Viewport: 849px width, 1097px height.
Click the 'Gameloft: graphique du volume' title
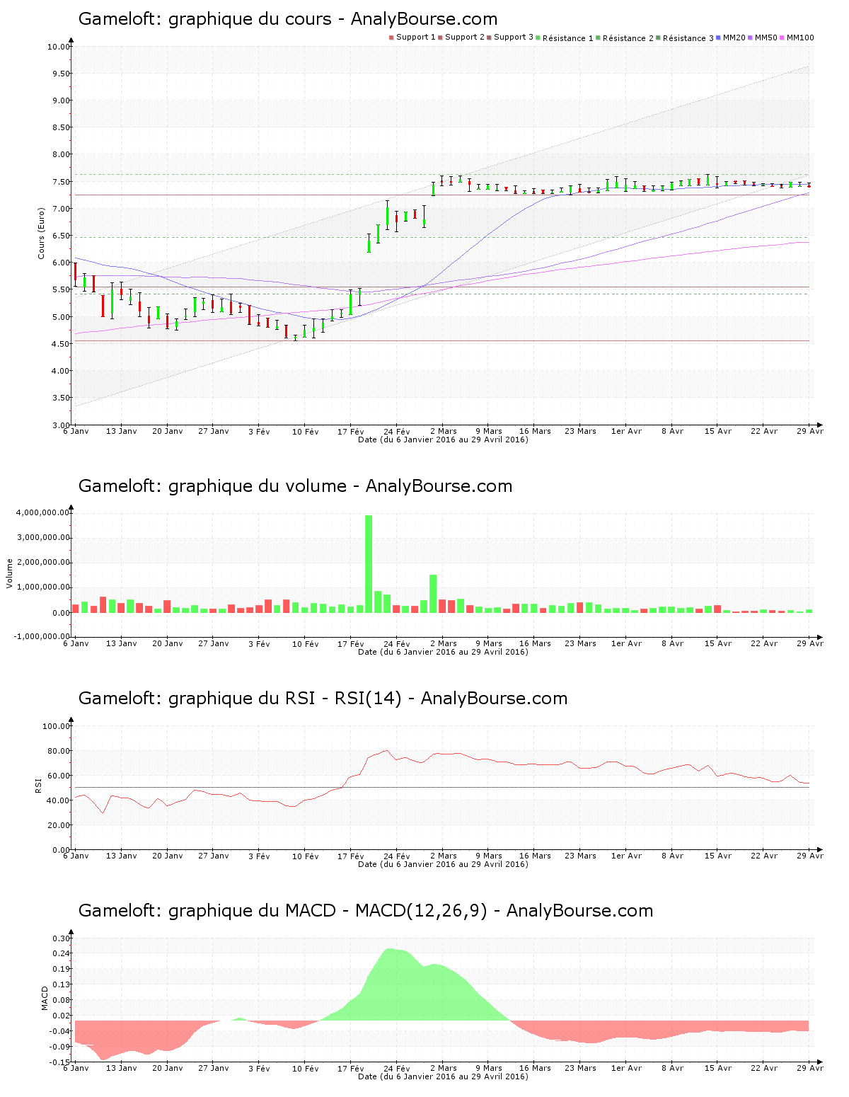click(212, 486)
